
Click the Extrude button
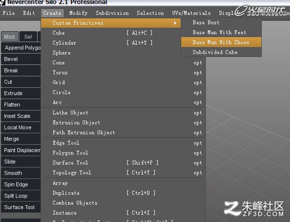point(21,93)
